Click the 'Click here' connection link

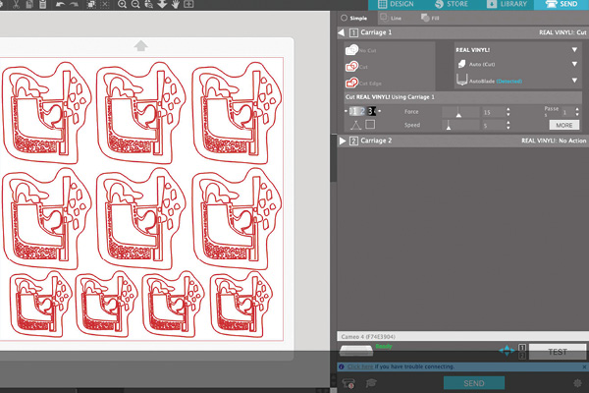tap(360, 366)
